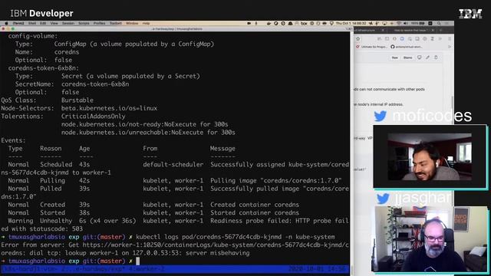
Task: Click the moficodes Twitter bird icon
Action: [x=381, y=116]
